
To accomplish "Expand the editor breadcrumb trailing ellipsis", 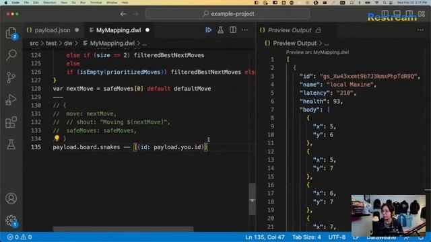I will (145, 44).
